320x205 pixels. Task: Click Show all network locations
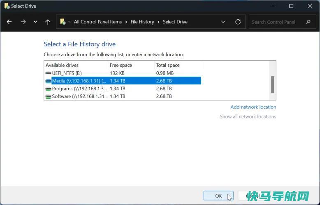[248, 116]
